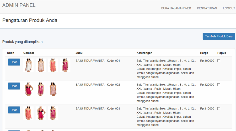The width and height of the screenshot is (236, 131).
Task: Tick the Hapus checkbox for Rp.110000 product
Action: coord(219,109)
